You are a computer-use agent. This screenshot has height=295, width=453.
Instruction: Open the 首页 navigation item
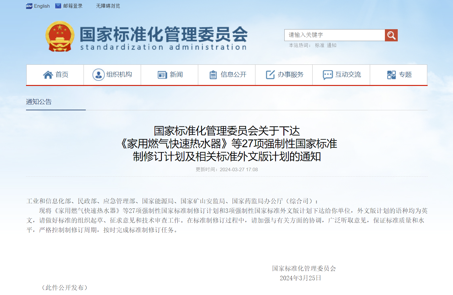coord(55,75)
